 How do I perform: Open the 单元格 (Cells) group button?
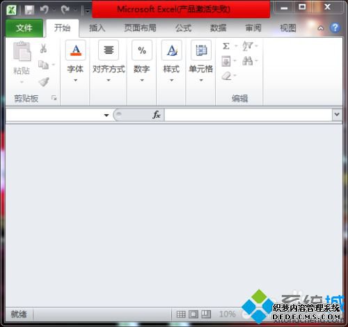[201, 61]
